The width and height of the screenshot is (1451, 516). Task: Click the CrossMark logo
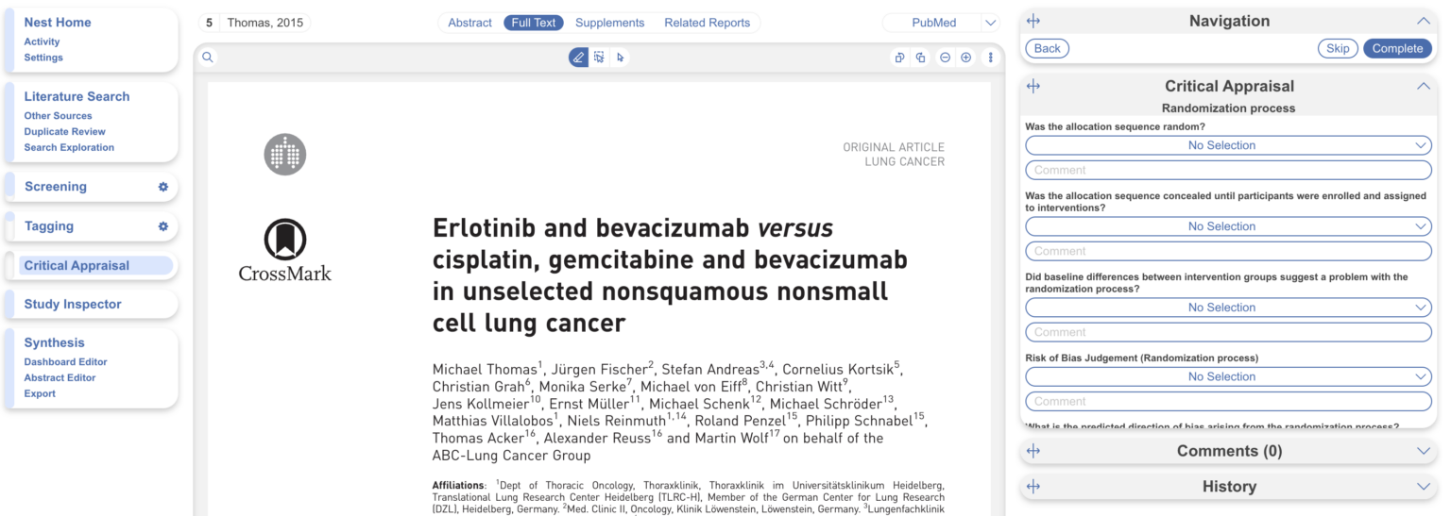pos(284,250)
